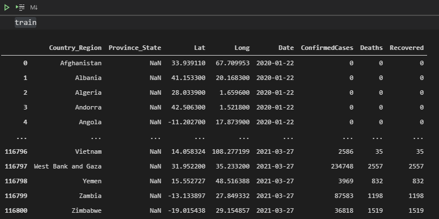Click the run-by-line icon
This screenshot has height=219, width=439.
click(x=20, y=7)
